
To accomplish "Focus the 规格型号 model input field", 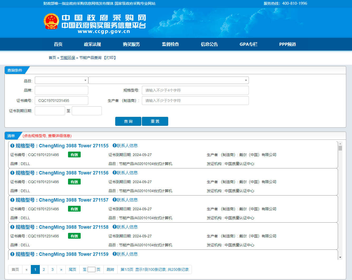I will click(195, 90).
